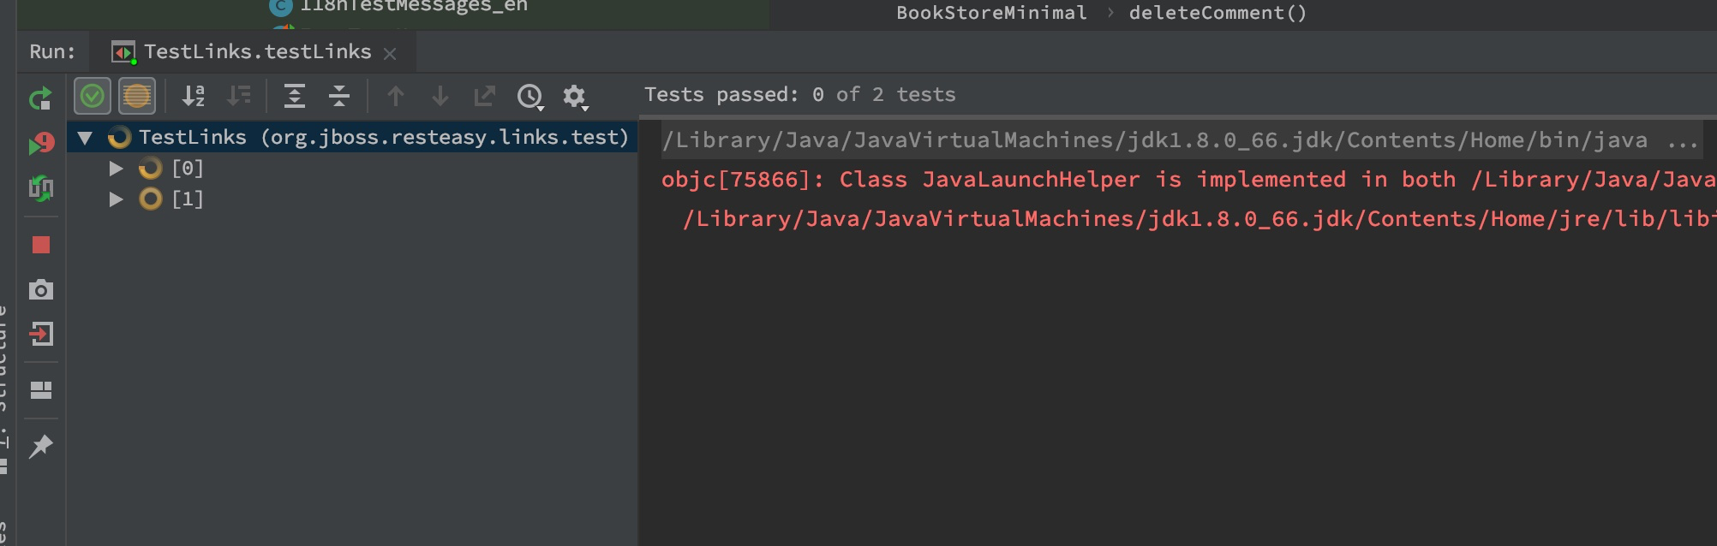
Task: Close the TestLinks.testLinks tab
Action: coord(390,54)
